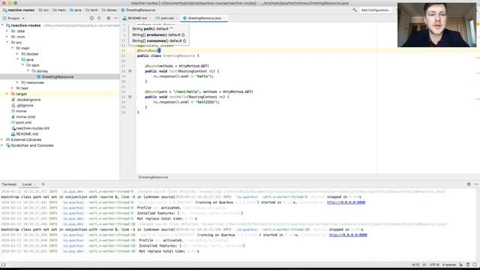Screen dimensions: 480x270
Task: Collapse the src folder
Action: [x=7, y=42]
